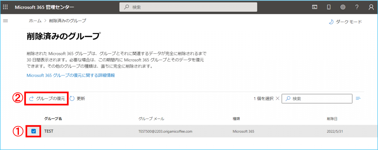
Task: Open the TEST group name
Action: (49, 131)
